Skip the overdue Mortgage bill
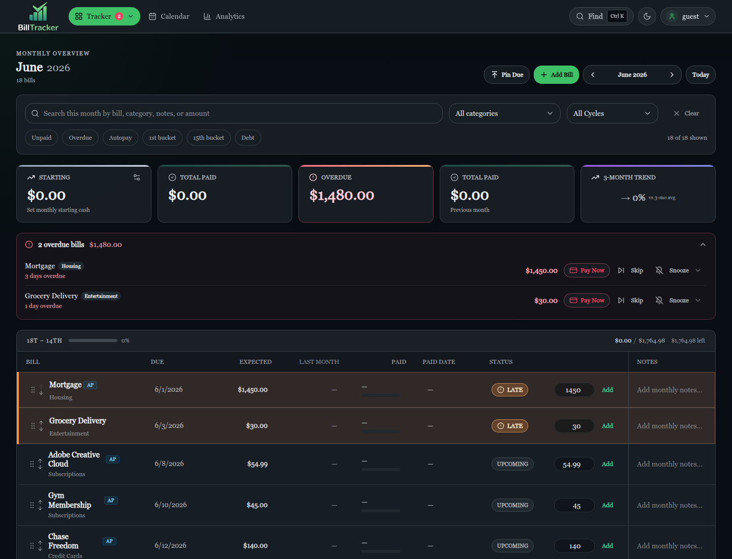Screen dimensions: 732x559 tap(631, 270)
